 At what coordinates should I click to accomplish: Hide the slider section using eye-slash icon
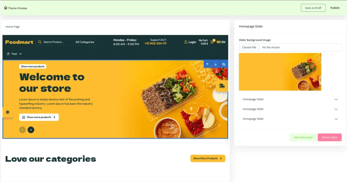pyautogui.click(x=224, y=64)
